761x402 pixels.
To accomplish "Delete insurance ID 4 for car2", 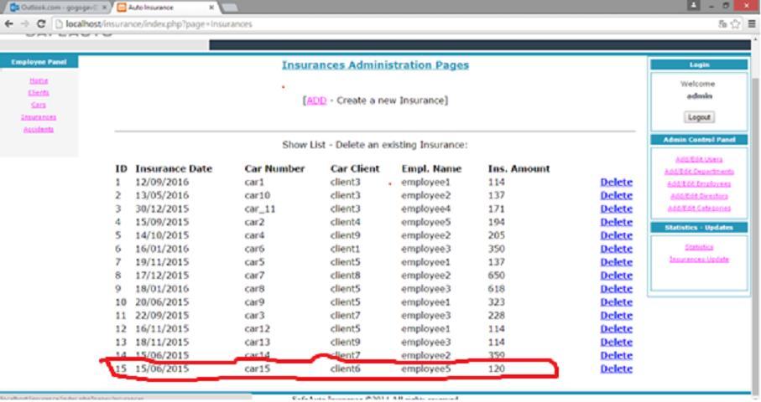I will 617,222.
